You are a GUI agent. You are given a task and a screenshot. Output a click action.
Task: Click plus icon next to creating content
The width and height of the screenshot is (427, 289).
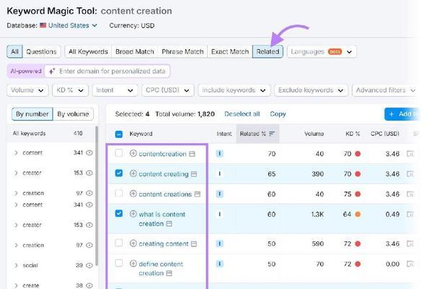coord(133,243)
